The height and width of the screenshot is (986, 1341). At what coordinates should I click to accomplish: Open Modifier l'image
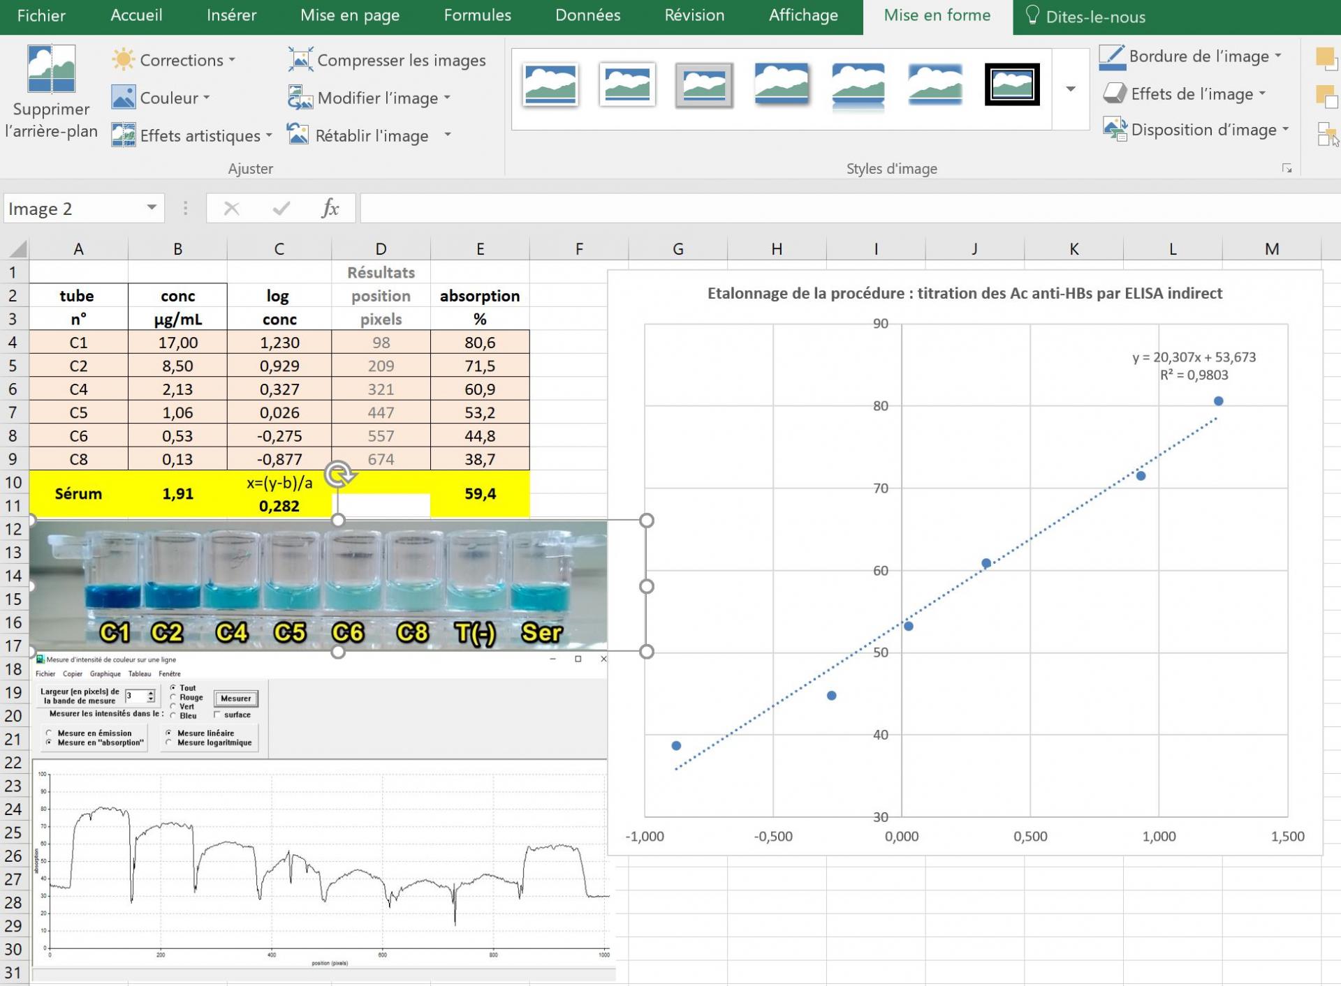point(377,98)
